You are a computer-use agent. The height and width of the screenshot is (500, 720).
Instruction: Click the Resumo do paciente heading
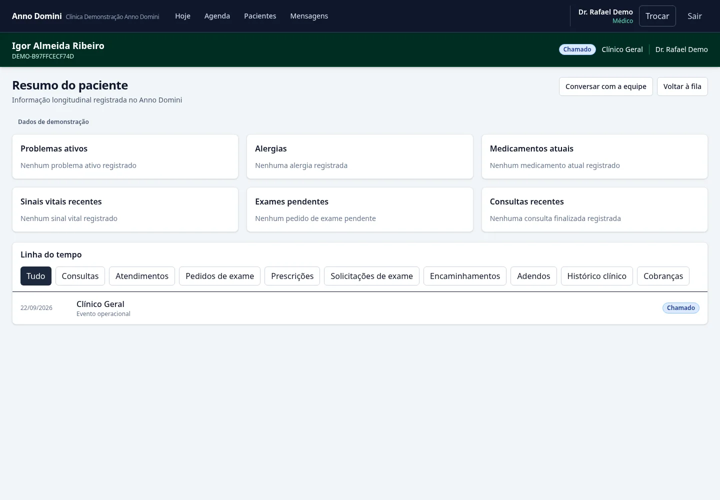(70, 85)
